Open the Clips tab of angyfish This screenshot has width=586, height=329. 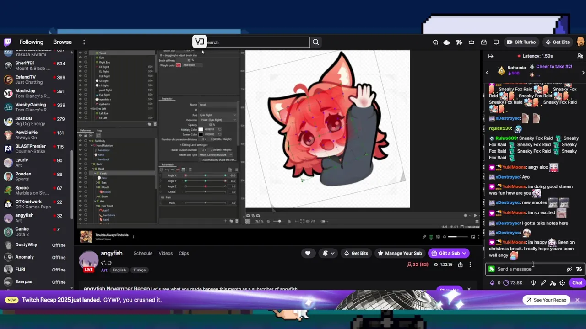pyautogui.click(x=184, y=253)
